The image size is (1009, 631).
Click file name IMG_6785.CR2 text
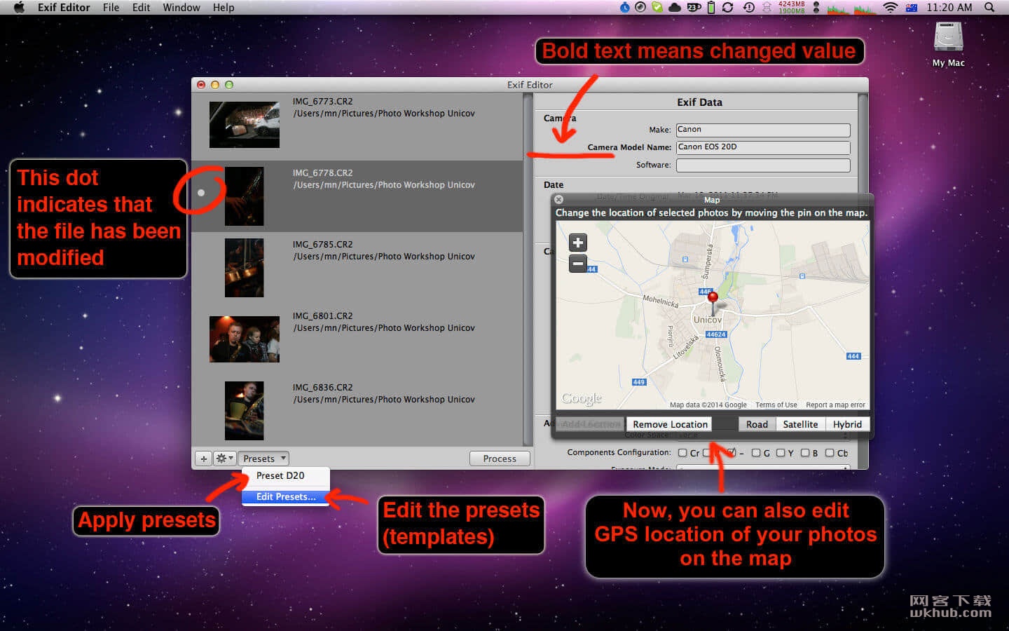coord(322,245)
